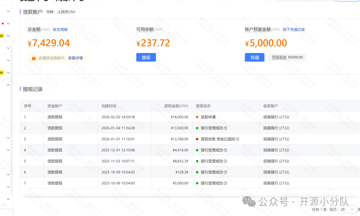Image resolution: width=360 pixels, height=216 pixels.
Task: Click the ¥12,368.00 withdrawal amount
Action: point(180,139)
